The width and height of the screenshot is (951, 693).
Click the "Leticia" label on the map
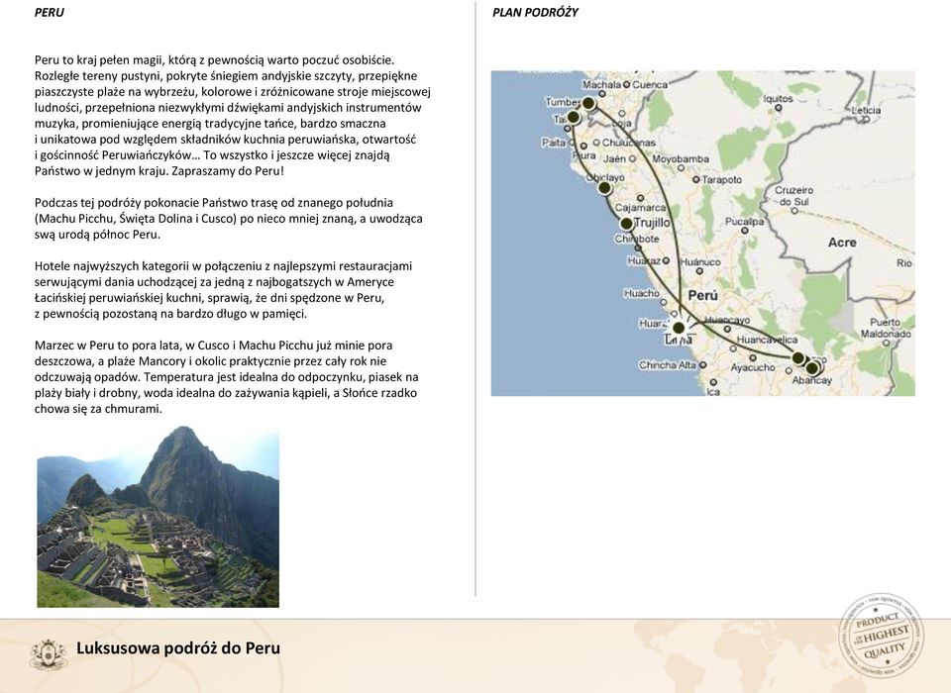866,110
